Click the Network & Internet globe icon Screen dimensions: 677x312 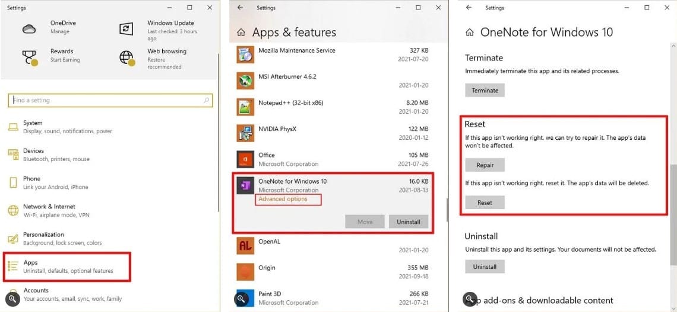click(13, 210)
